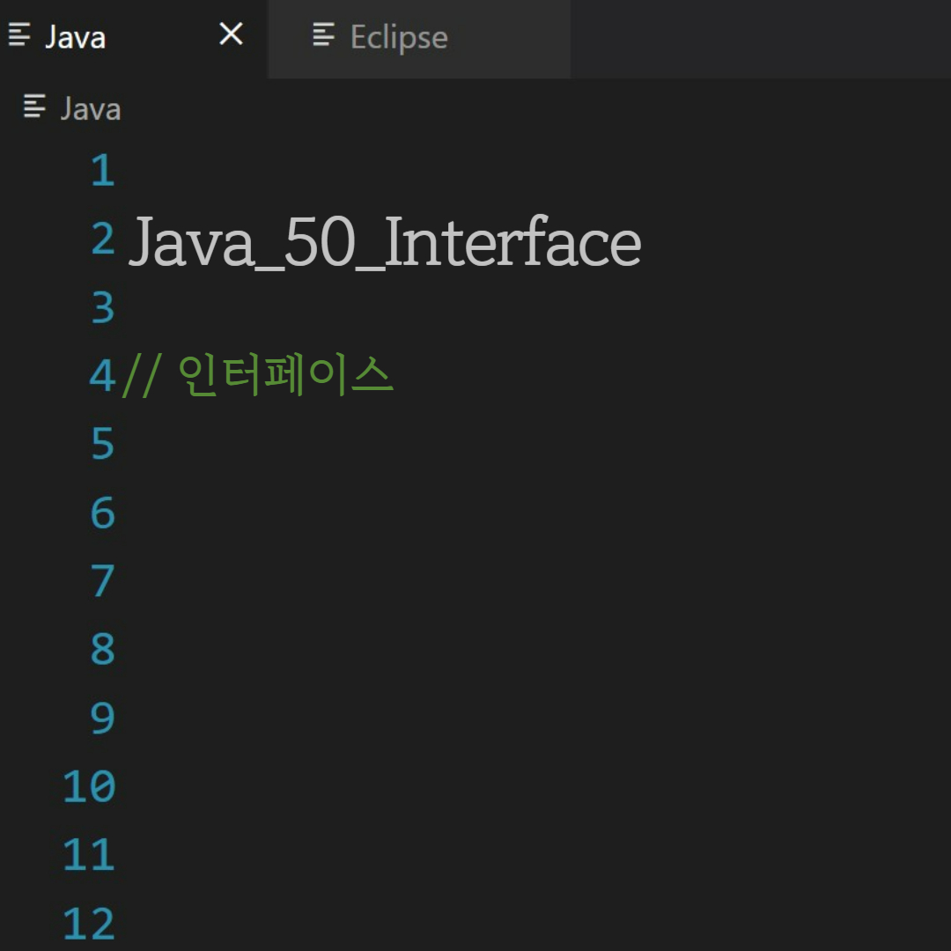Select line number 5 in the gutter

point(103,444)
